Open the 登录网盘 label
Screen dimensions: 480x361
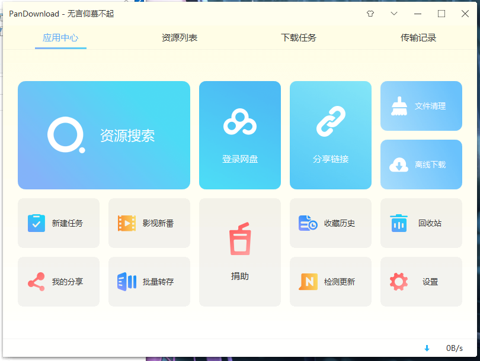pos(240,159)
